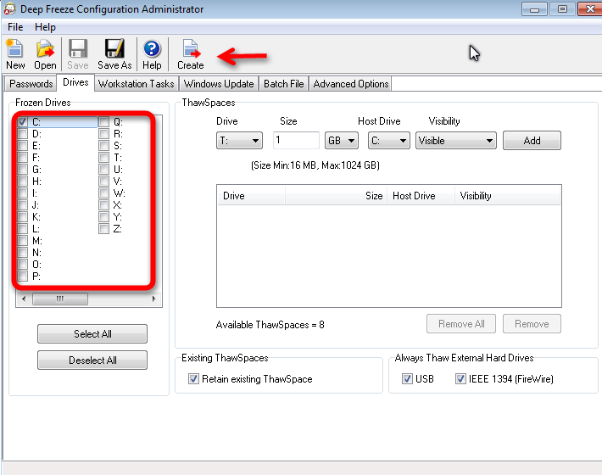Go to the Batch File tab
Image resolution: width=602 pixels, height=475 pixels.
284,84
